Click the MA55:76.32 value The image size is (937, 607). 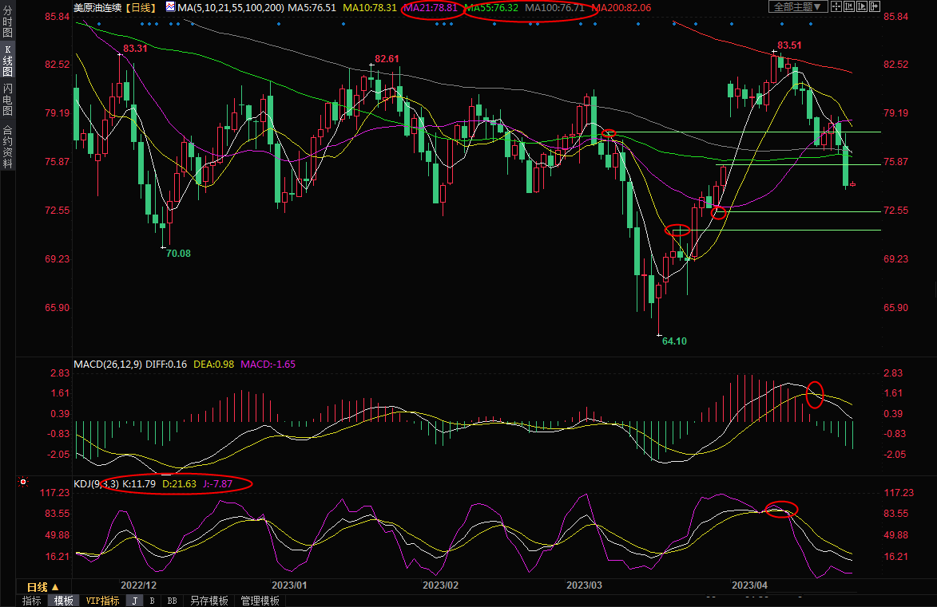click(x=491, y=8)
